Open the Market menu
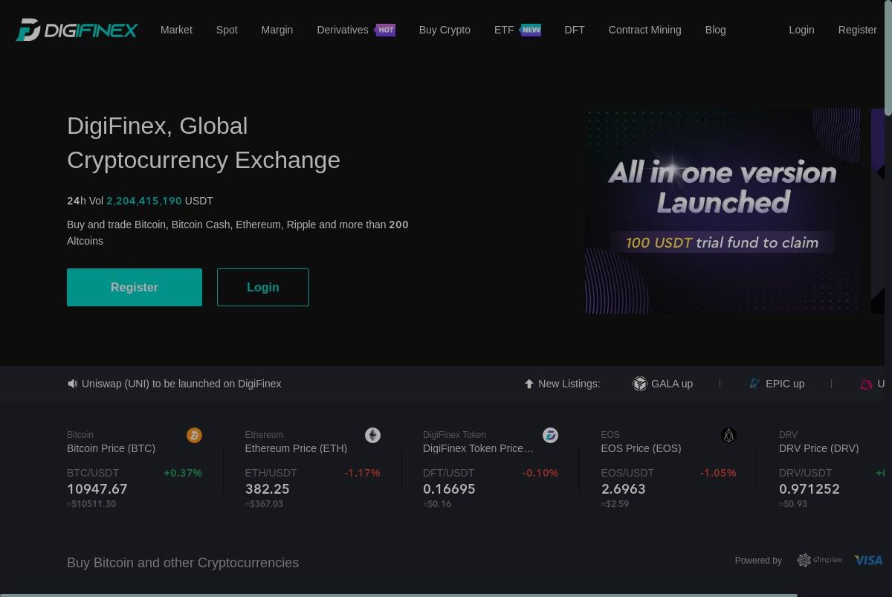 click(176, 30)
